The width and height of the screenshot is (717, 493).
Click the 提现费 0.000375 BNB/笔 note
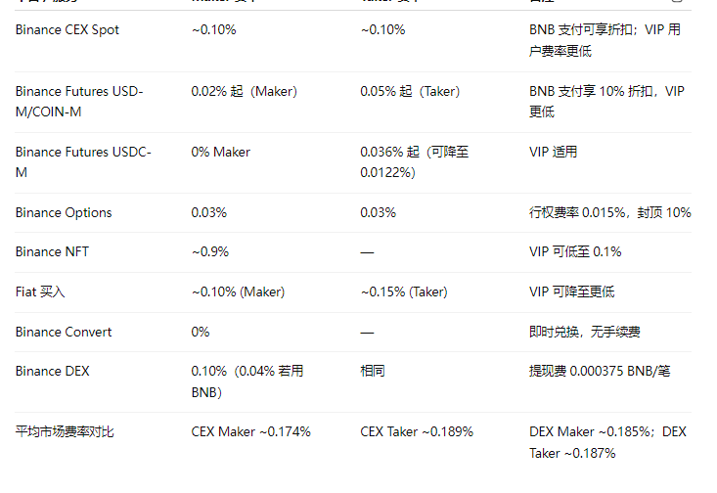600,371
